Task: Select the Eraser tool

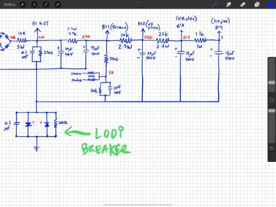Action: pos(243,5)
